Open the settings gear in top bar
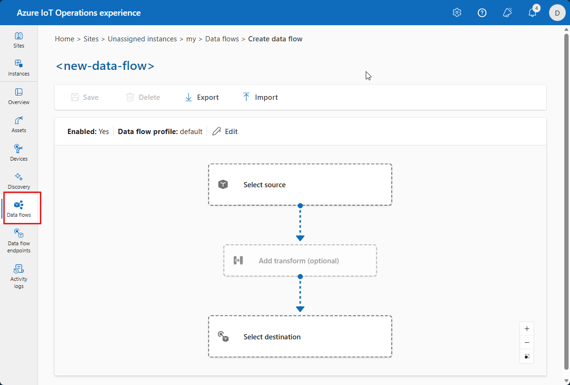Image resolution: width=570 pixels, height=385 pixels. tap(456, 12)
